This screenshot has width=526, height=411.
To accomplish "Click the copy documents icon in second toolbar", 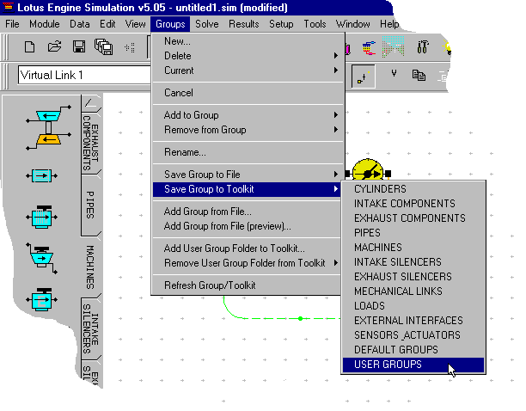I will (x=419, y=75).
